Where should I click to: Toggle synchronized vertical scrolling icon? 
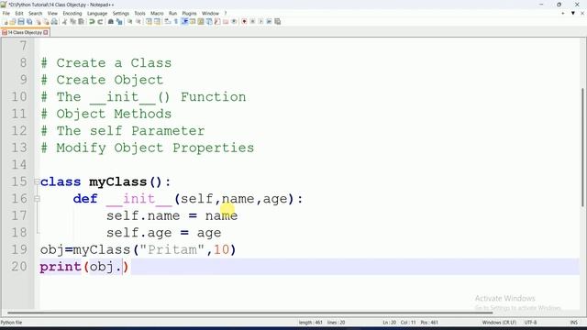coord(149,22)
